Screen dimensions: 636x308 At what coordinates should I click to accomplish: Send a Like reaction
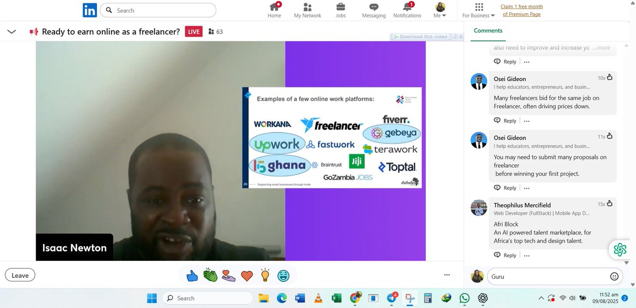pyautogui.click(x=192, y=276)
